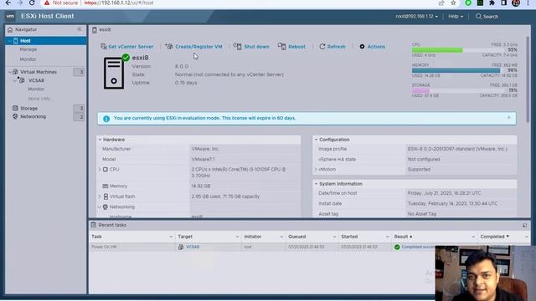Open the browser three-dot menu

[x=528, y=3]
